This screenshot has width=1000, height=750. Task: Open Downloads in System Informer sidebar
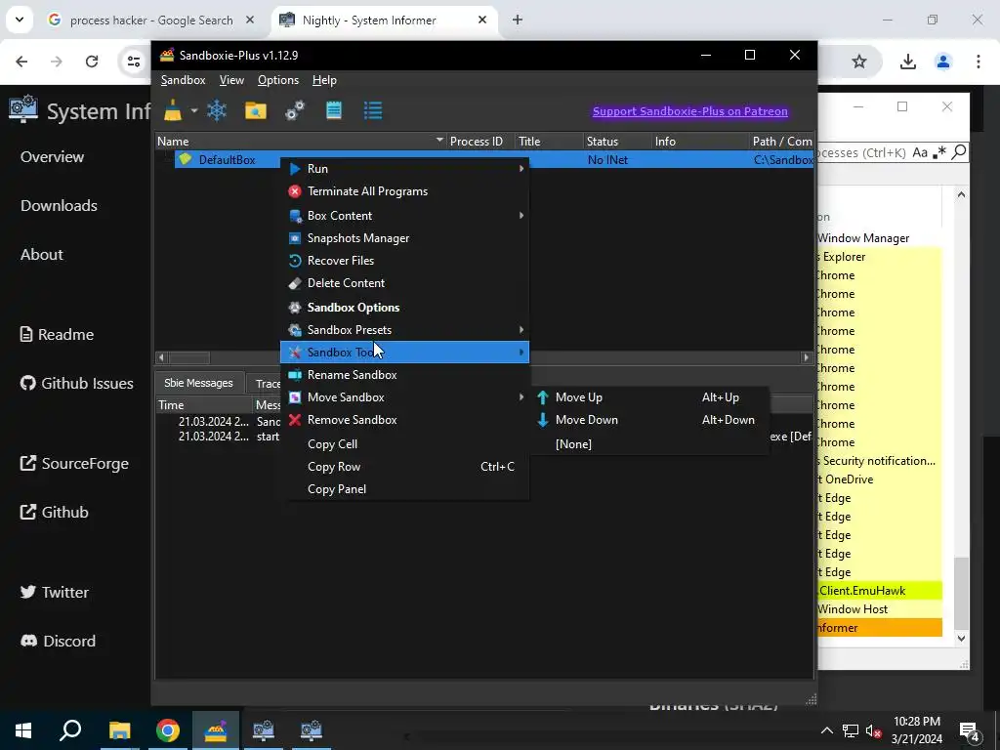tap(59, 205)
